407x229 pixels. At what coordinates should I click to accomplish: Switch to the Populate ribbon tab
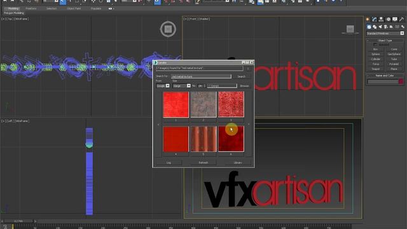[x=96, y=8]
